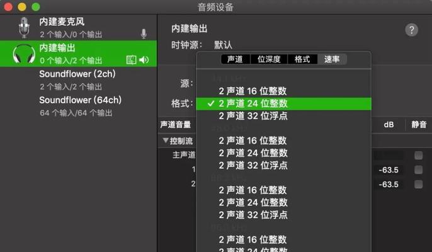
Task: Toggle mute checkbox for channel 2 row
Action: point(419,184)
